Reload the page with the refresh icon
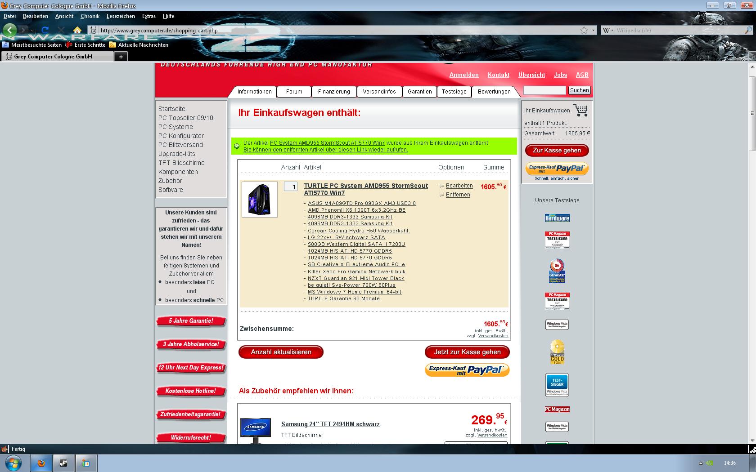Image resolution: width=756 pixels, height=472 pixels. (x=45, y=30)
